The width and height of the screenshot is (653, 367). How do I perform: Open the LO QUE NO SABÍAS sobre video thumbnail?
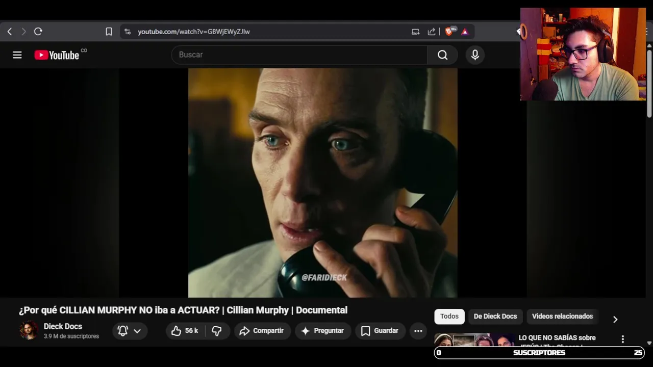coord(474,340)
